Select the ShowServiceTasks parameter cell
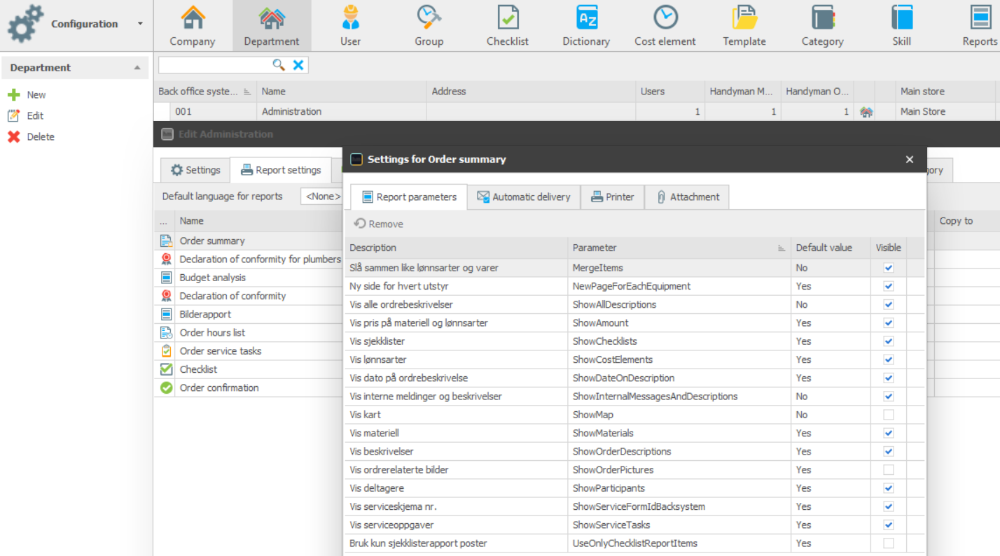This screenshot has width=1000, height=556. [x=679, y=525]
